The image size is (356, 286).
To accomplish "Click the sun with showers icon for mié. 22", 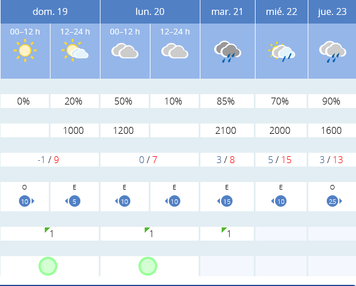I will [281, 52].
